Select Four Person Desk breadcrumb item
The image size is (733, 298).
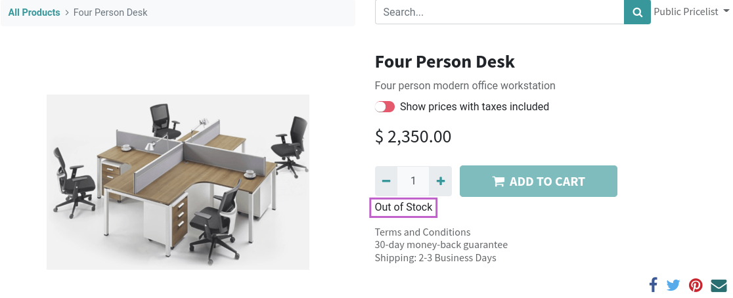click(110, 12)
